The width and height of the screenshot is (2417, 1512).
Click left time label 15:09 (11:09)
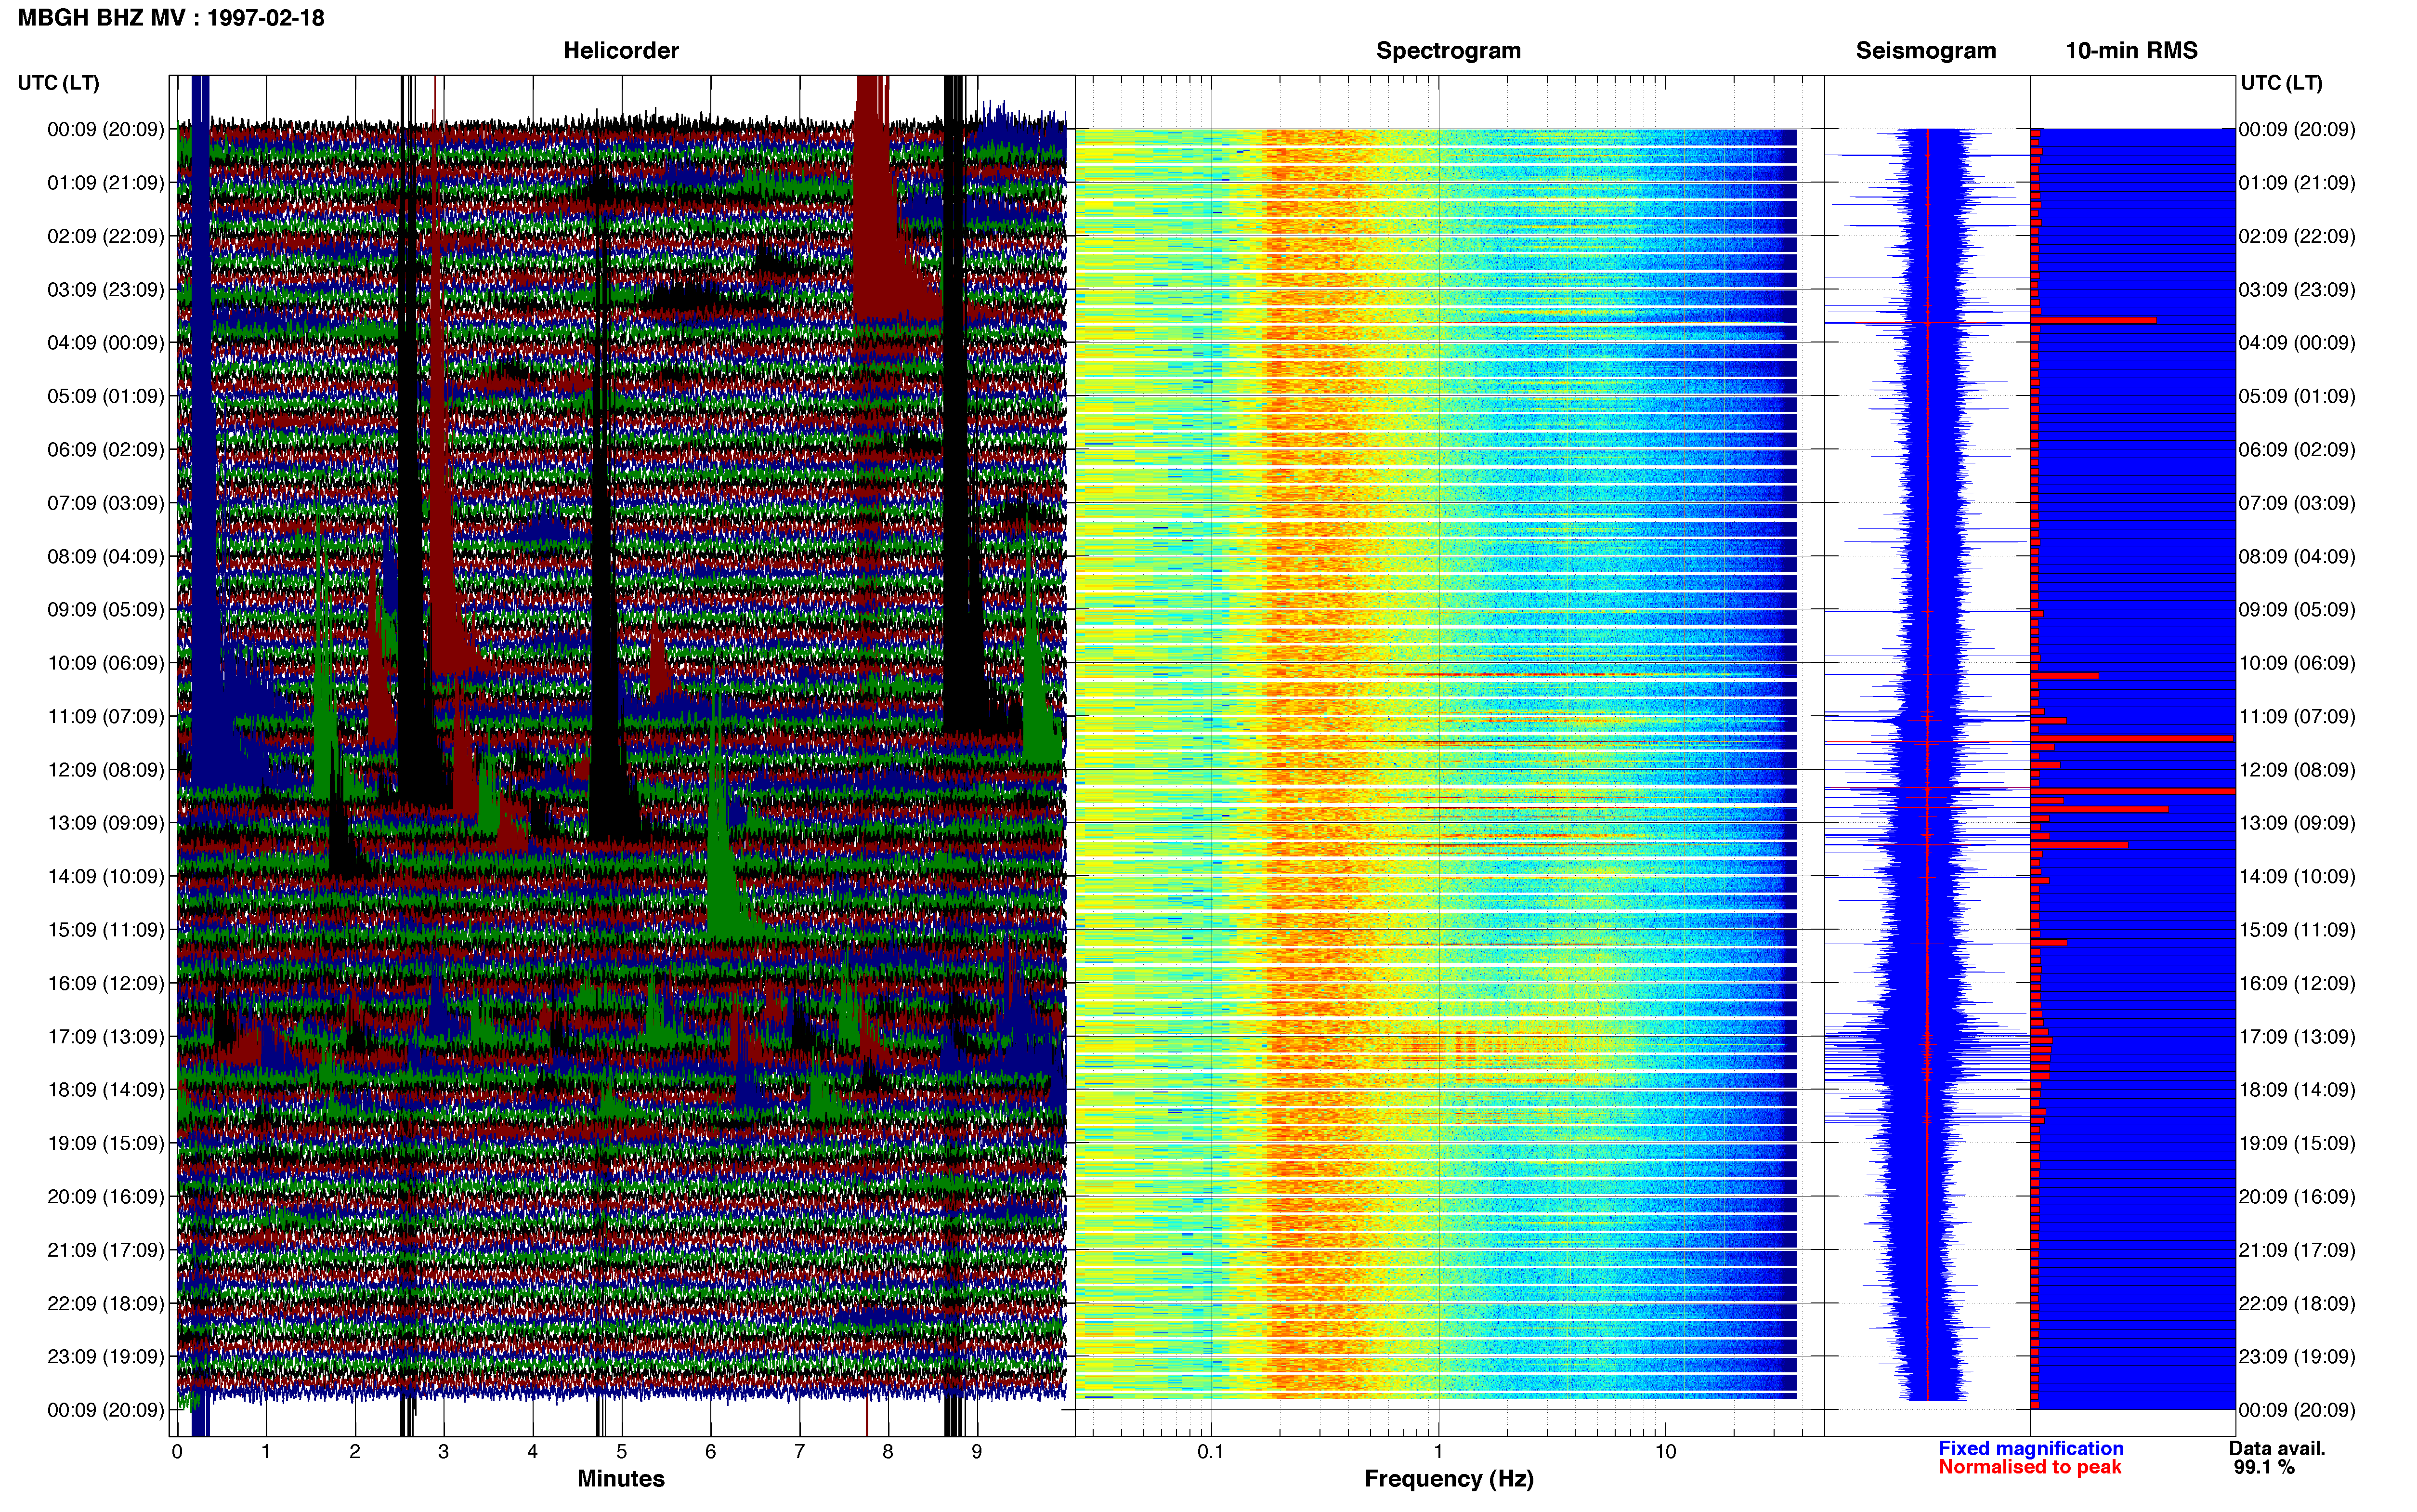[106, 930]
